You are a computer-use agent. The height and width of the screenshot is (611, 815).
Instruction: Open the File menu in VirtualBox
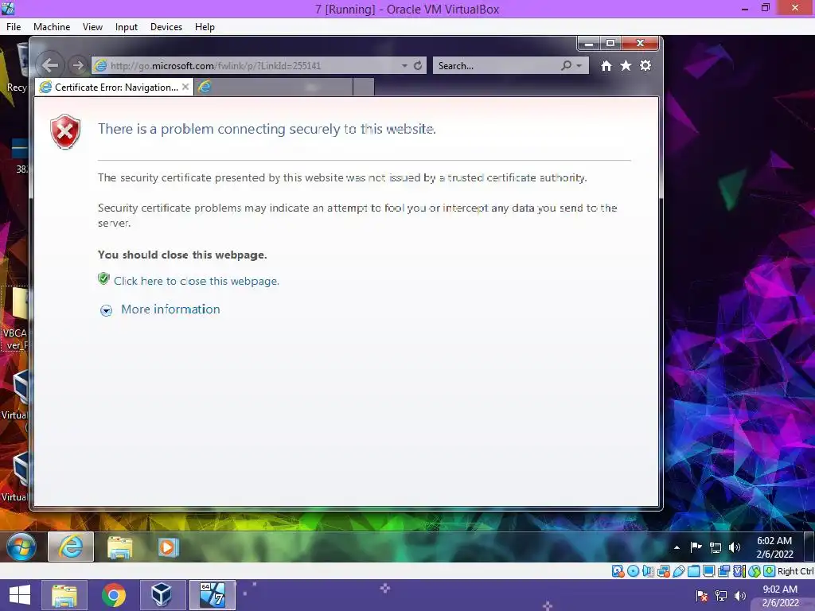pos(14,27)
